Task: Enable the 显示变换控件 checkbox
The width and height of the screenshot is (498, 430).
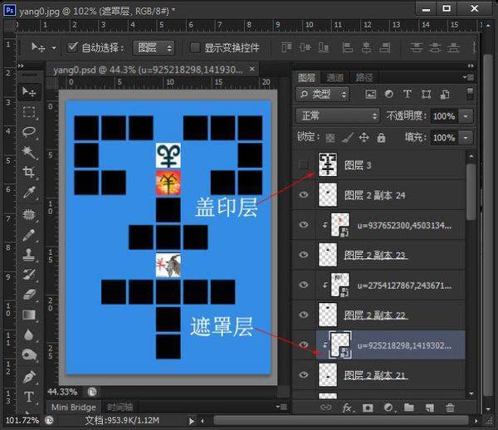Action: [x=195, y=47]
